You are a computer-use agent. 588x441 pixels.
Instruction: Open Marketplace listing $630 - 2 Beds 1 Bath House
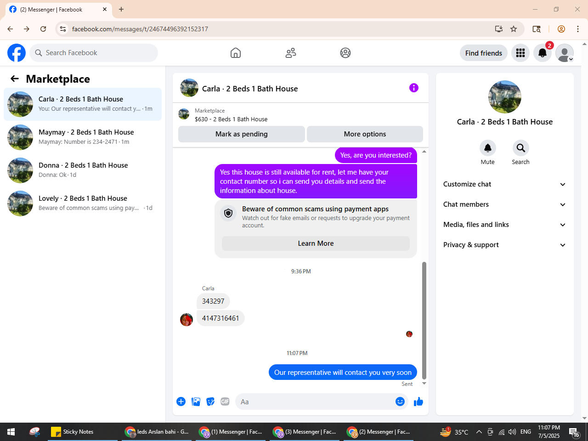coord(231,119)
